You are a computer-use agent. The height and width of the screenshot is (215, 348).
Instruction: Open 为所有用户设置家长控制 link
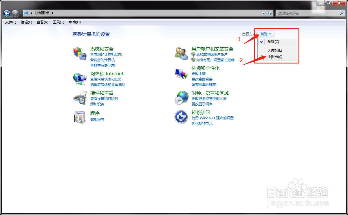(215, 60)
